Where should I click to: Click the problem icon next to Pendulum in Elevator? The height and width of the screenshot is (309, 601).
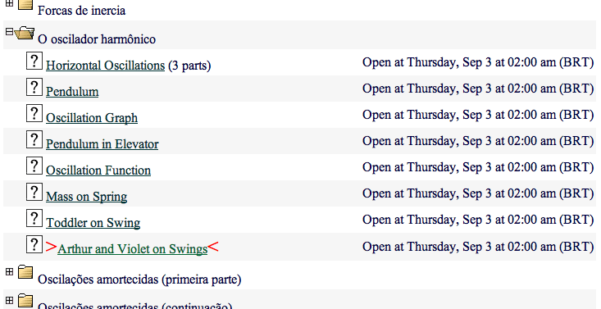pos(34,140)
